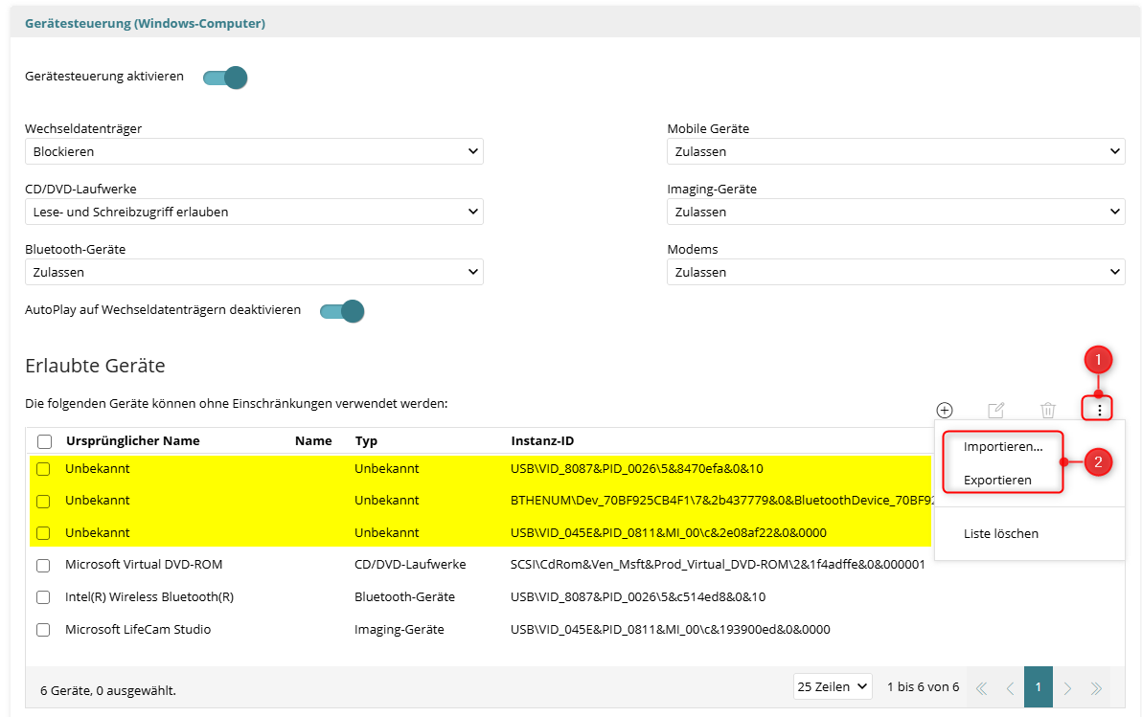Viewport: 1142px width, 717px height.
Task: Go to the next page arrow
Action: pyautogui.click(x=1067, y=687)
